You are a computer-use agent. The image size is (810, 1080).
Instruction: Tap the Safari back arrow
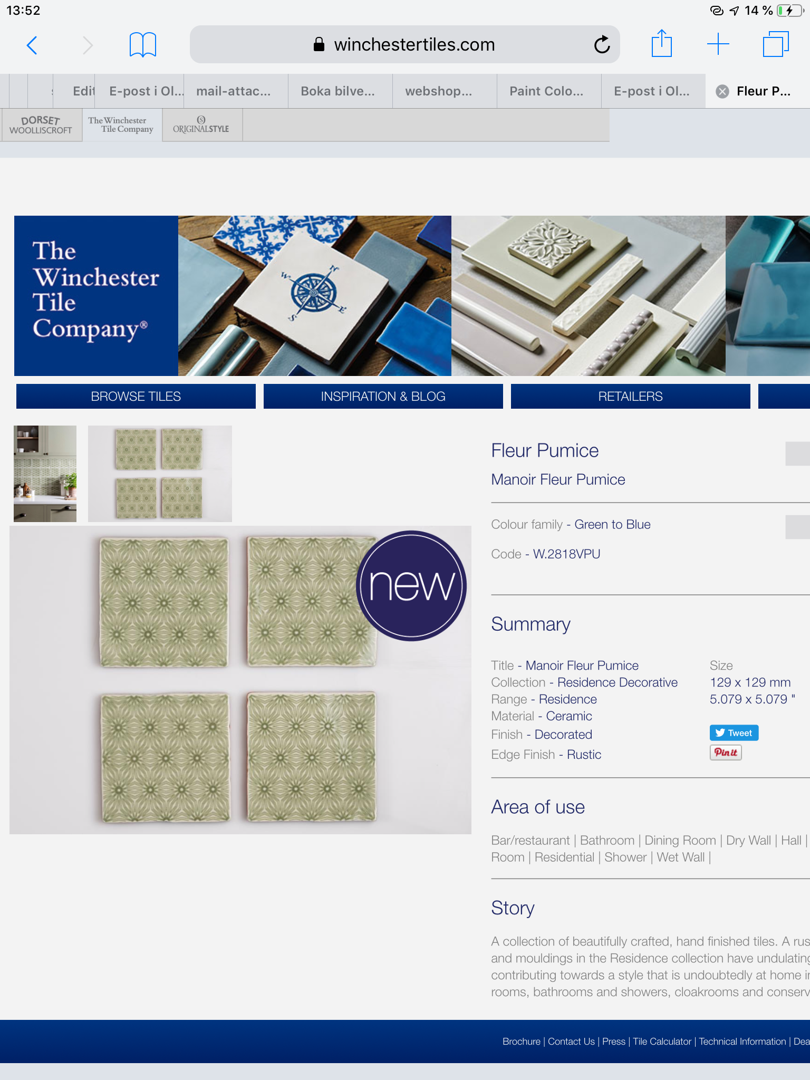tap(32, 45)
